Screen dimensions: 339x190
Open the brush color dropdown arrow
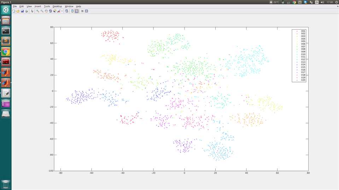click(62, 11)
